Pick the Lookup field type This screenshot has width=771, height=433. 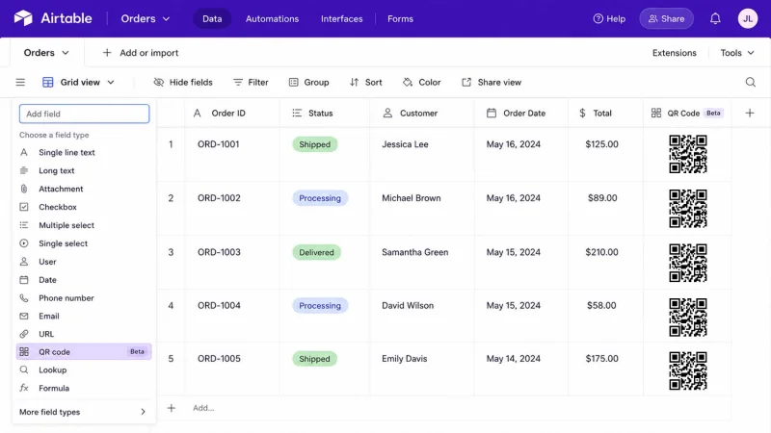coord(84,369)
